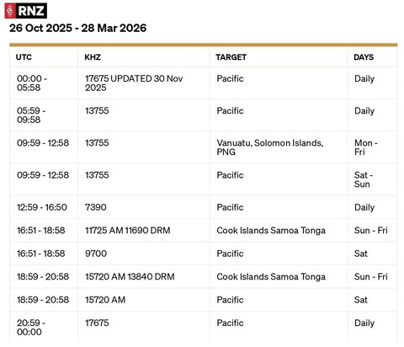The image size is (404, 347).
Task: Click the 05:59 - 09:58 time cell
Action: pos(44,115)
